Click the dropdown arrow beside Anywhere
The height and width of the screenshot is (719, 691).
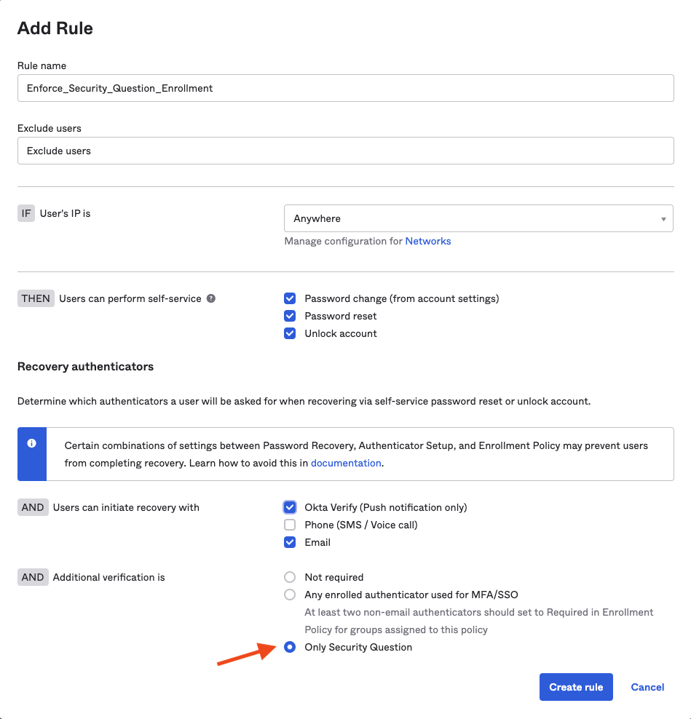tap(663, 218)
